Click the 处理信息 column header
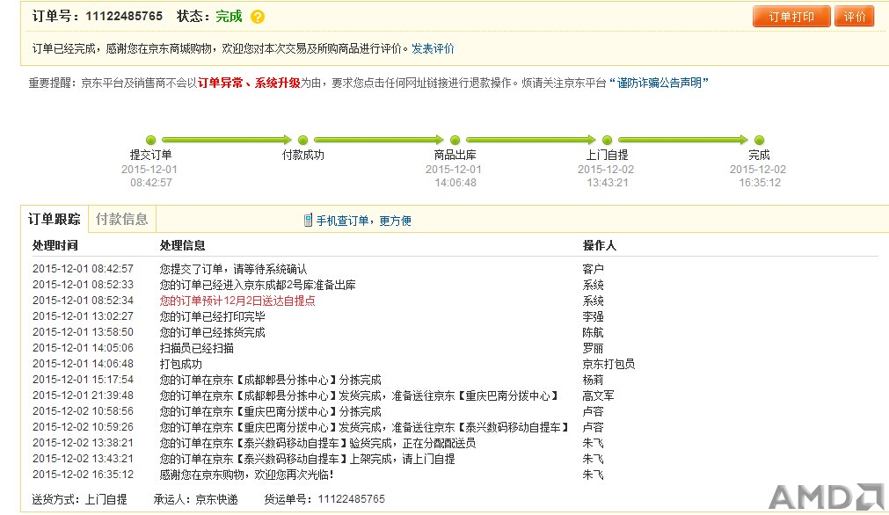This screenshot has width=889, height=515. pyautogui.click(x=183, y=245)
